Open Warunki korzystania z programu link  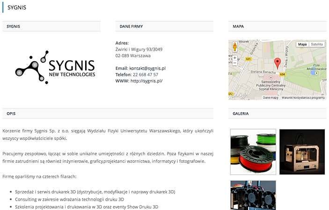click(x=303, y=98)
